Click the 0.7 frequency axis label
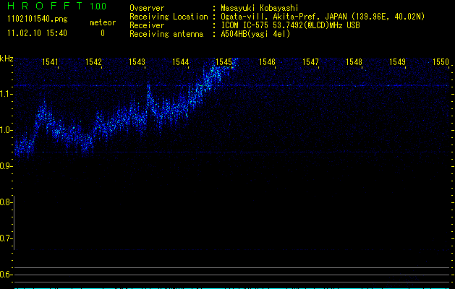The width and height of the screenshot is (455, 289). point(7,238)
